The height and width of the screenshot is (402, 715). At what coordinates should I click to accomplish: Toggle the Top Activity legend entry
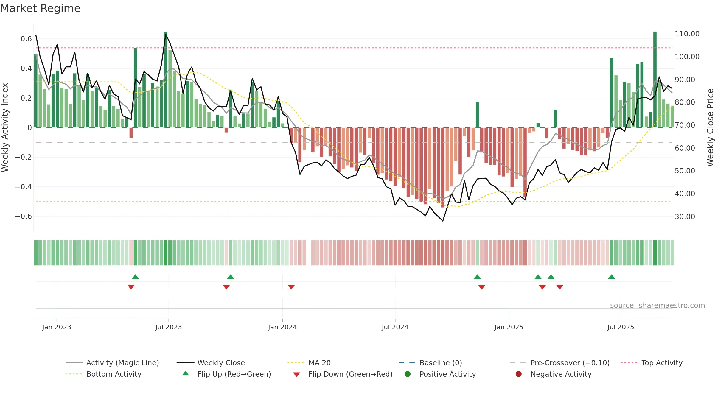coord(652,363)
